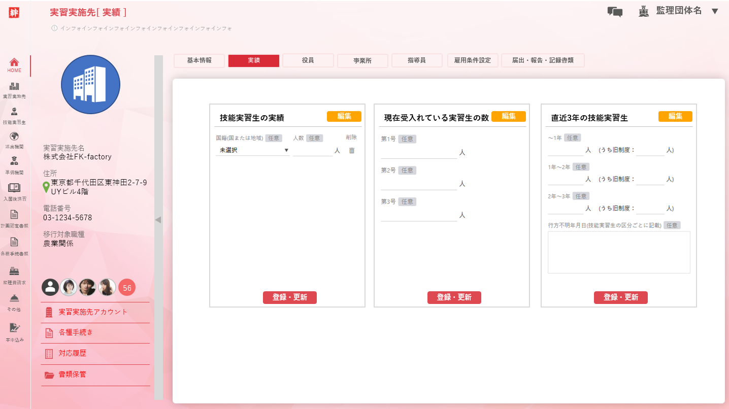Switch to the 雇用条件設定 tab
729x409 pixels.
point(472,60)
